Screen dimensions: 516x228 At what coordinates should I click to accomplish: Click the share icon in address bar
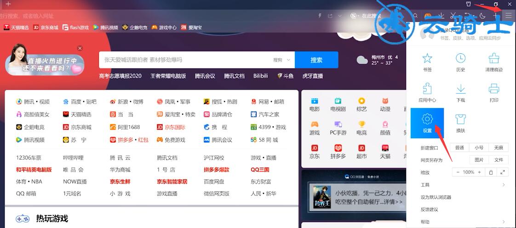pos(330,16)
